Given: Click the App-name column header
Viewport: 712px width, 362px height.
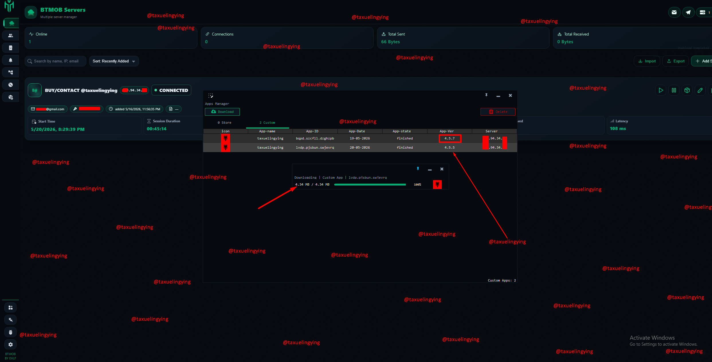Looking at the screenshot, I should click(x=270, y=131).
